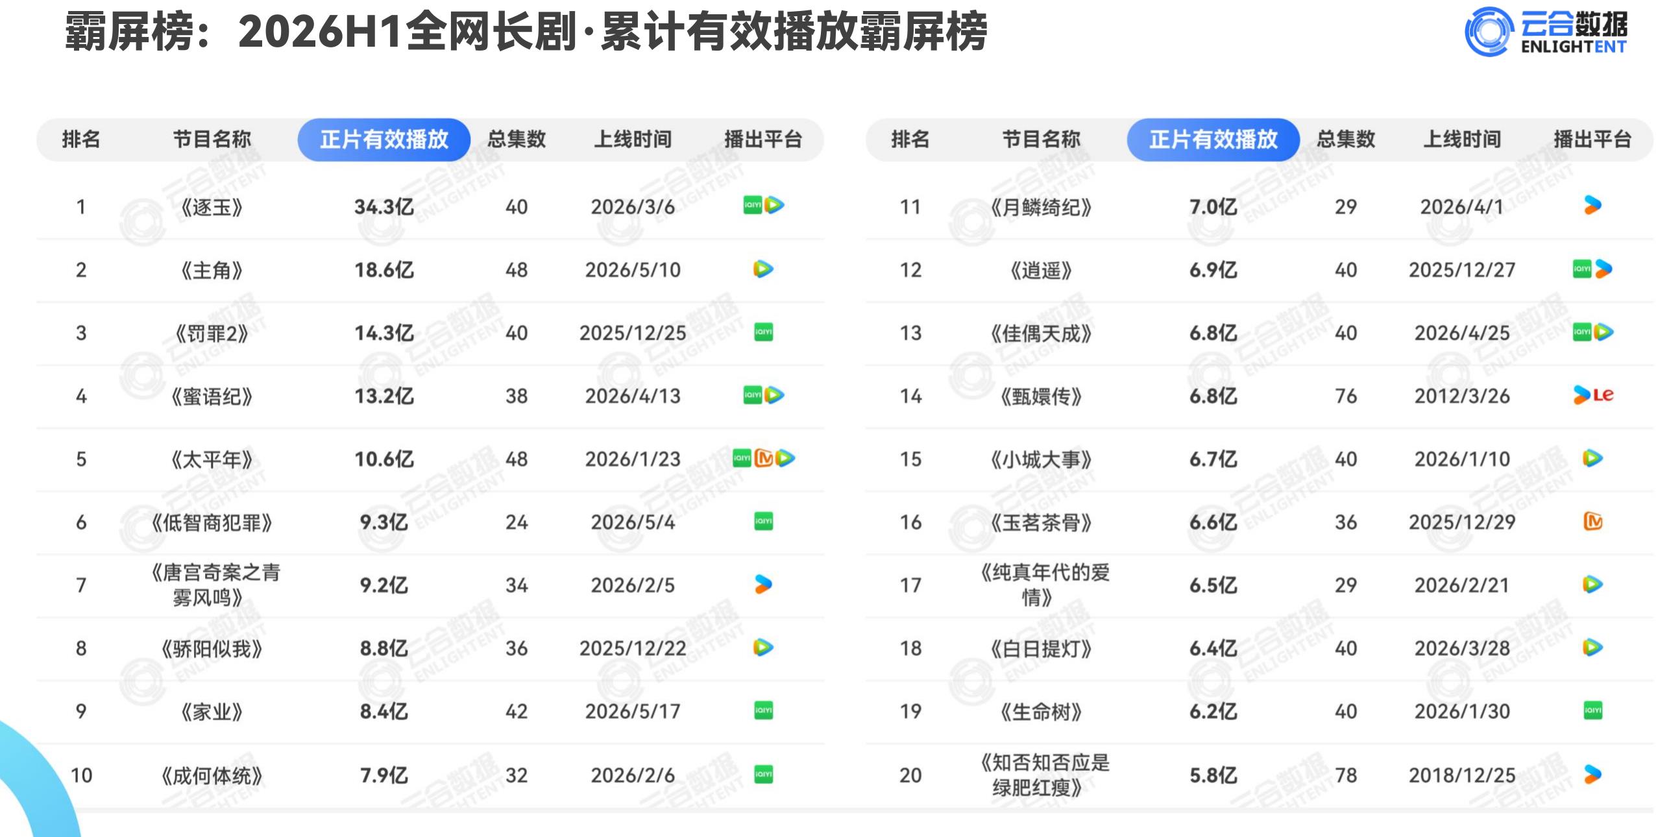The height and width of the screenshot is (837, 1658).
Task: Click episode count 78 in row 20
Action: point(1346,775)
